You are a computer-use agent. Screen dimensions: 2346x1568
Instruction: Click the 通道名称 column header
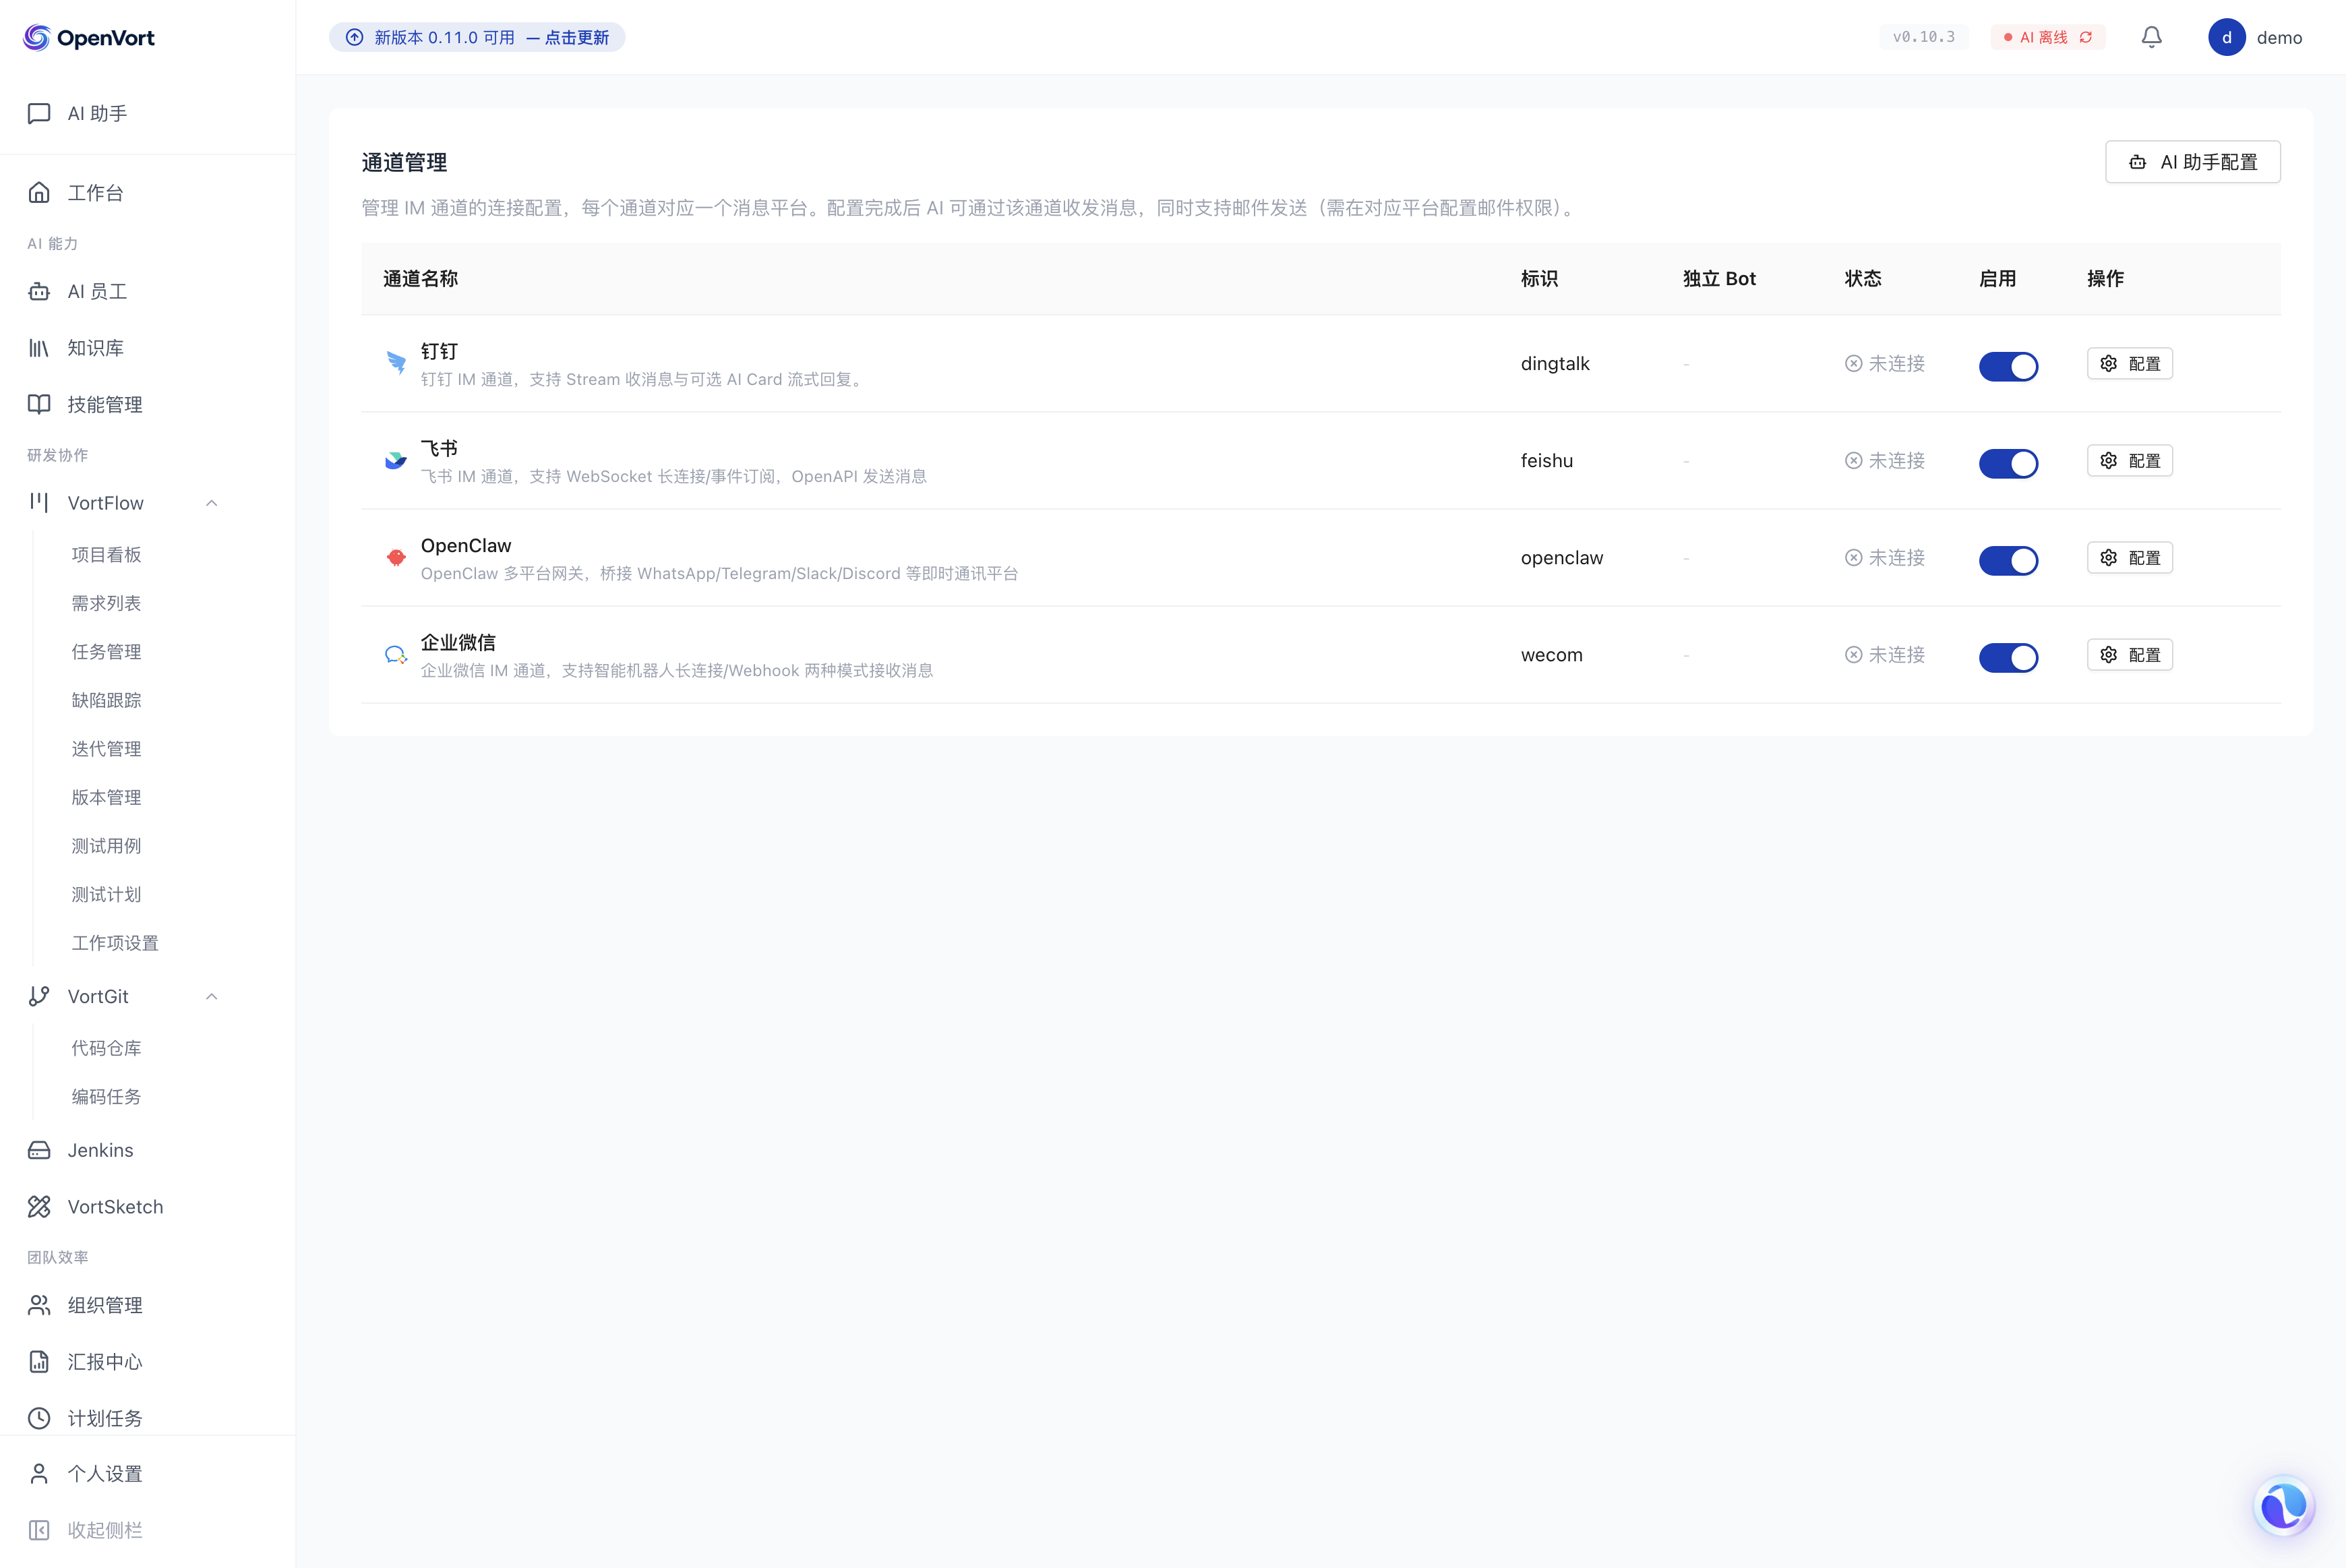(420, 278)
